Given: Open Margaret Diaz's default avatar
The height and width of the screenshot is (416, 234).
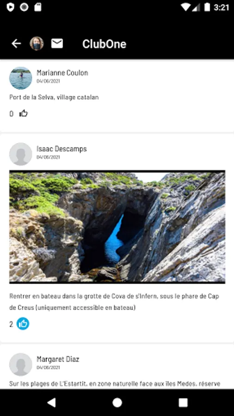Looking at the screenshot, I should [21, 364].
